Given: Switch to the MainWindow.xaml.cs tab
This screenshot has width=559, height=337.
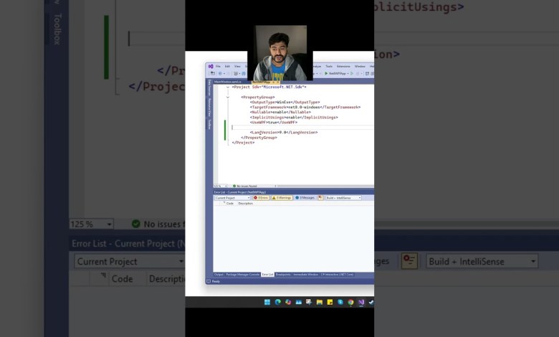Looking at the screenshot, I should [227, 82].
